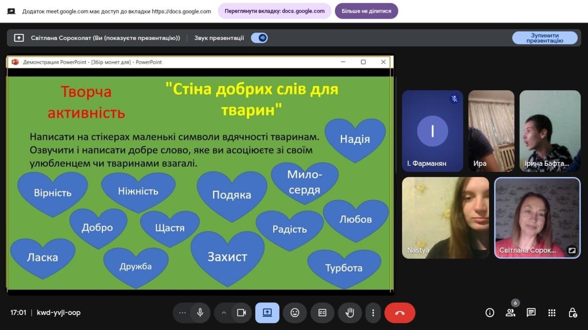This screenshot has width=588, height=330.
Task: Open more options three-dot menu
Action: [373, 313]
